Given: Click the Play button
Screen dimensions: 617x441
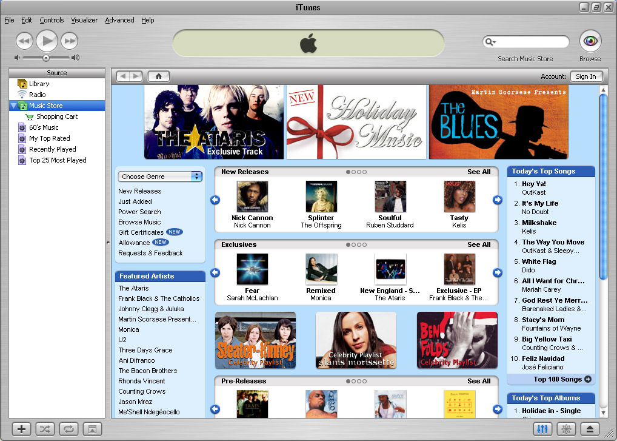Looking at the screenshot, I should (47, 41).
